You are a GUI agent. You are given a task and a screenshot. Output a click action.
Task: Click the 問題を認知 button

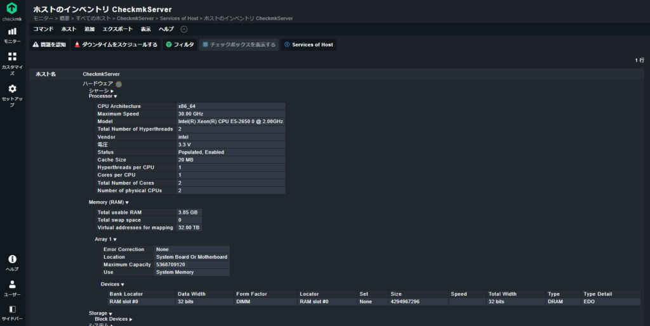pyautogui.click(x=50, y=45)
